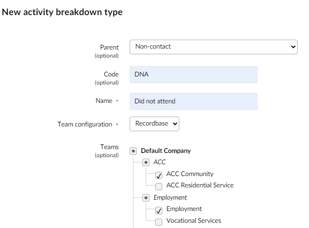309x228 pixels.
Task: Click the italic Employment group label
Action: 170,197
